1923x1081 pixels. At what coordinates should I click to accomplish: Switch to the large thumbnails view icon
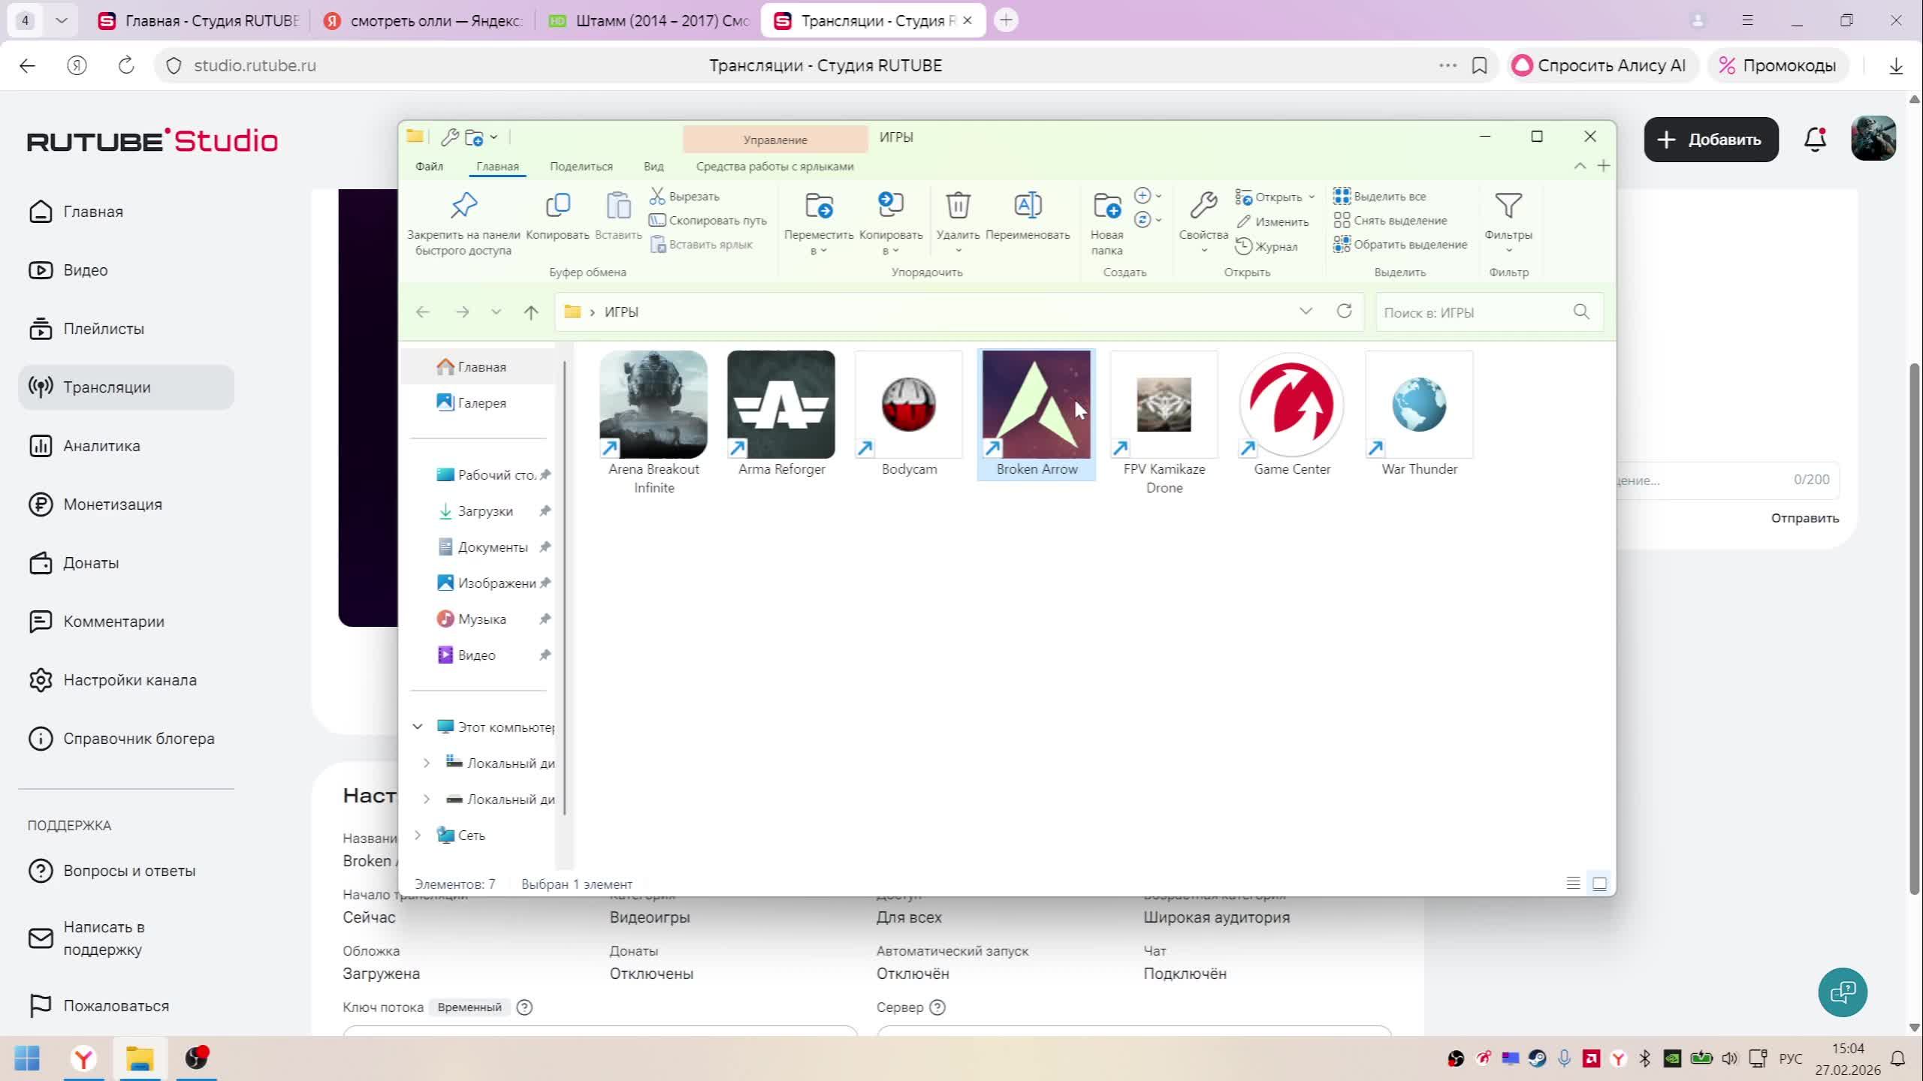coord(1599,884)
